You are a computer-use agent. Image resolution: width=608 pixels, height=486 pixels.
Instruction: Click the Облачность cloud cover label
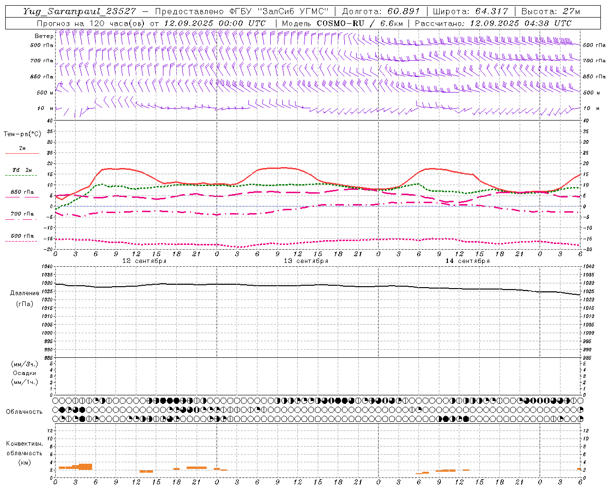(24, 412)
